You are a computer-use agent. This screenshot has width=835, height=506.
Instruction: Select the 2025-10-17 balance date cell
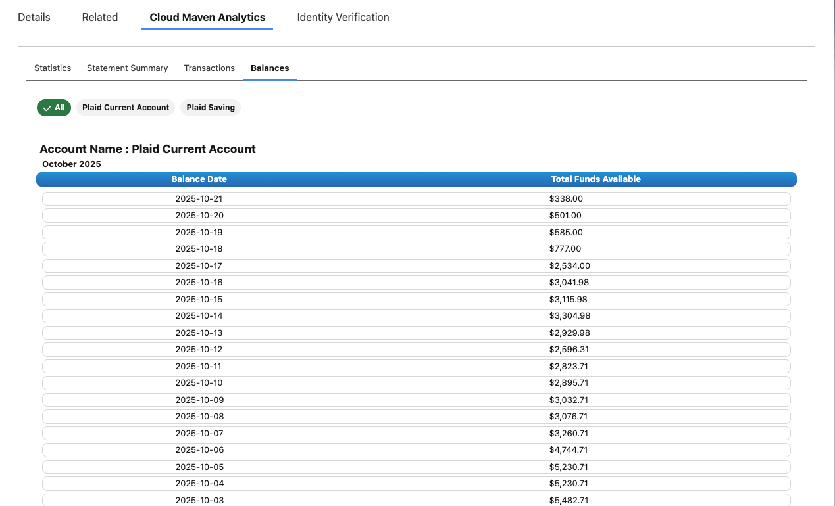tap(199, 266)
